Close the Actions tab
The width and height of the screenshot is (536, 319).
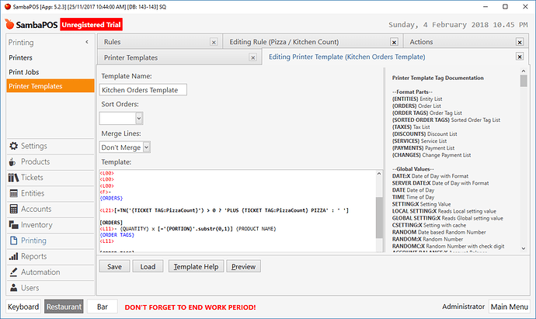(520, 42)
